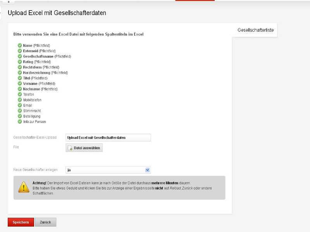
Task: Click the 'Nachname (Pflichtfeld)' text
Action: (40, 89)
